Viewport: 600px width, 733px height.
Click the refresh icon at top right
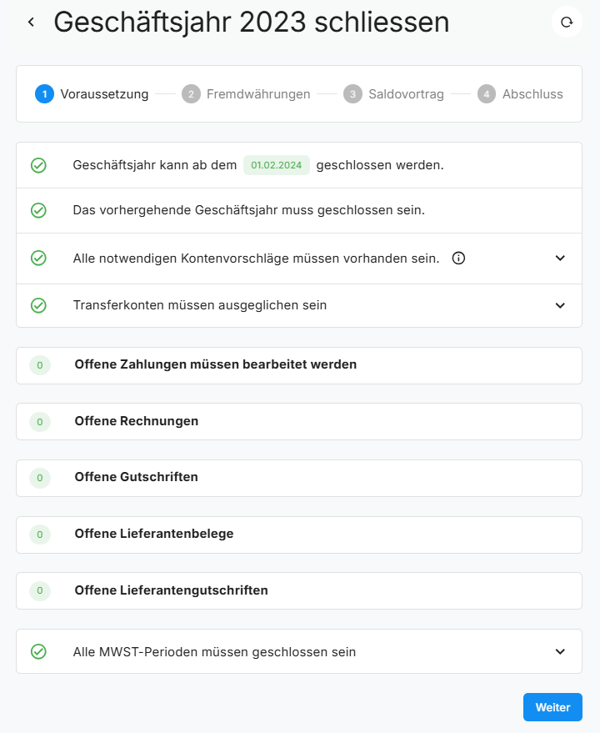point(567,23)
